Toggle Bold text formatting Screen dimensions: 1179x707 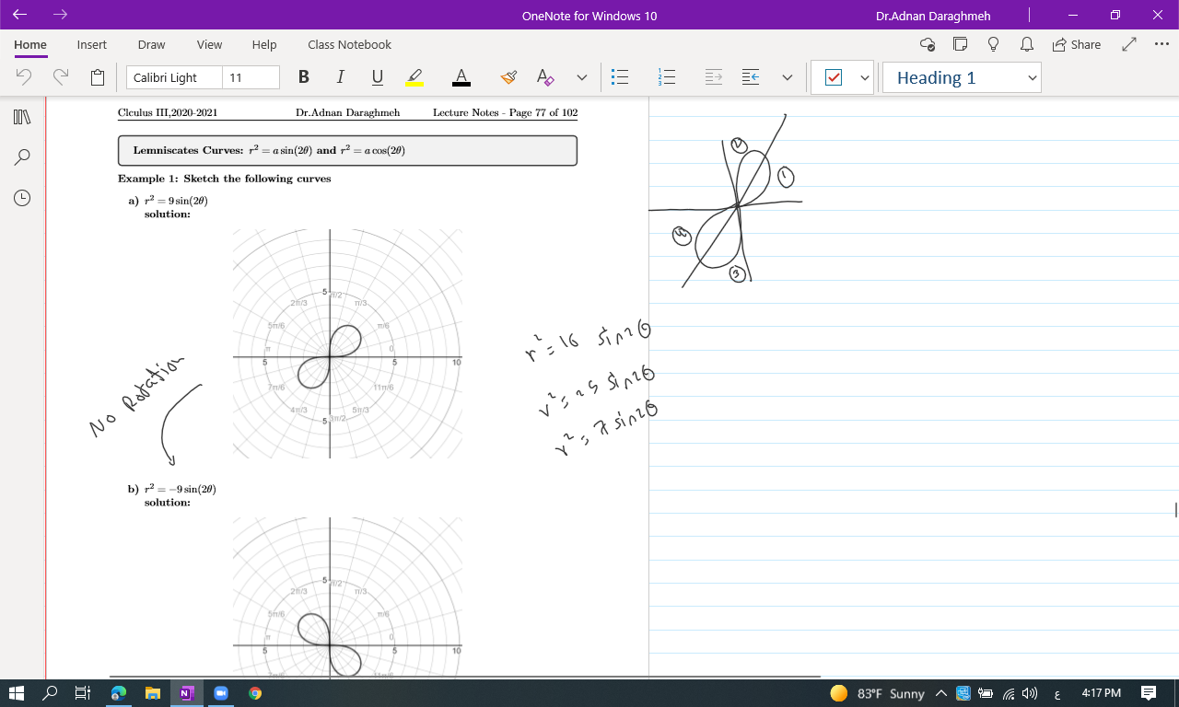click(304, 77)
